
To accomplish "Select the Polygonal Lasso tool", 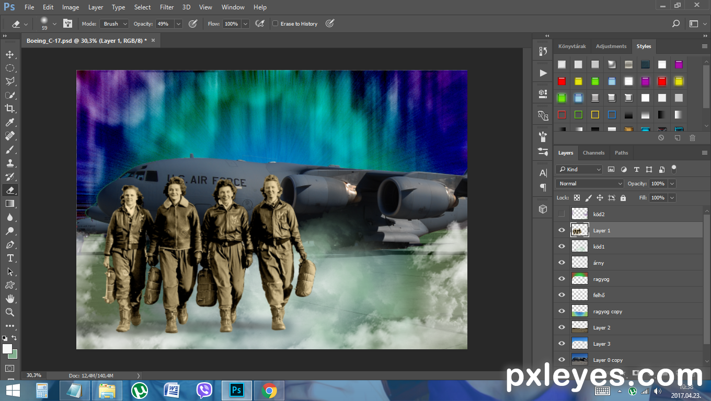I will coord(10,81).
